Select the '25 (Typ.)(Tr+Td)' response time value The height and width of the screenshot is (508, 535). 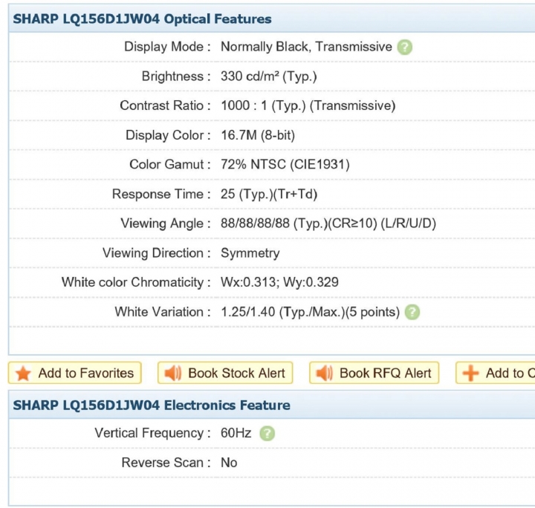pos(269,195)
